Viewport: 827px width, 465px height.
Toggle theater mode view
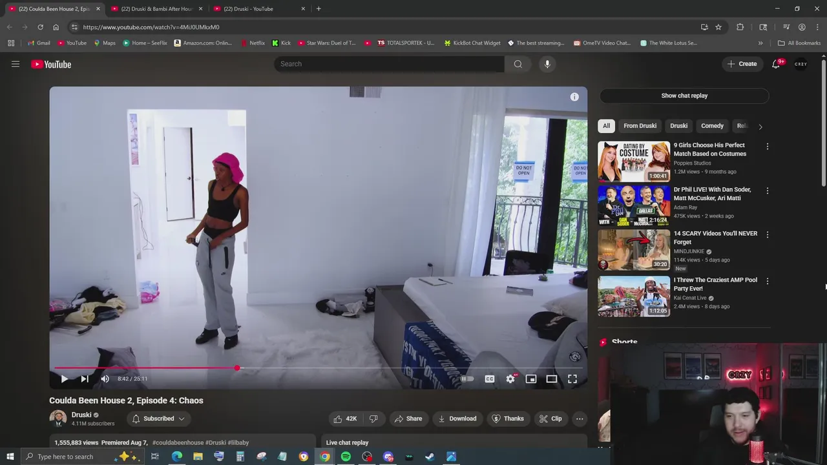pos(552,379)
